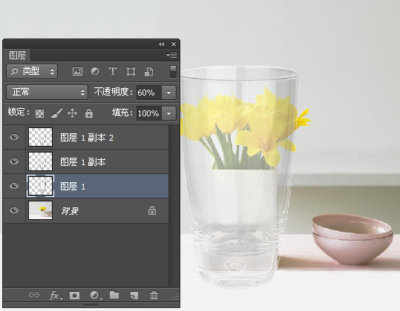Filter layers by pixel image icon
Image resolution: width=400 pixels, height=311 pixels.
tap(77, 71)
